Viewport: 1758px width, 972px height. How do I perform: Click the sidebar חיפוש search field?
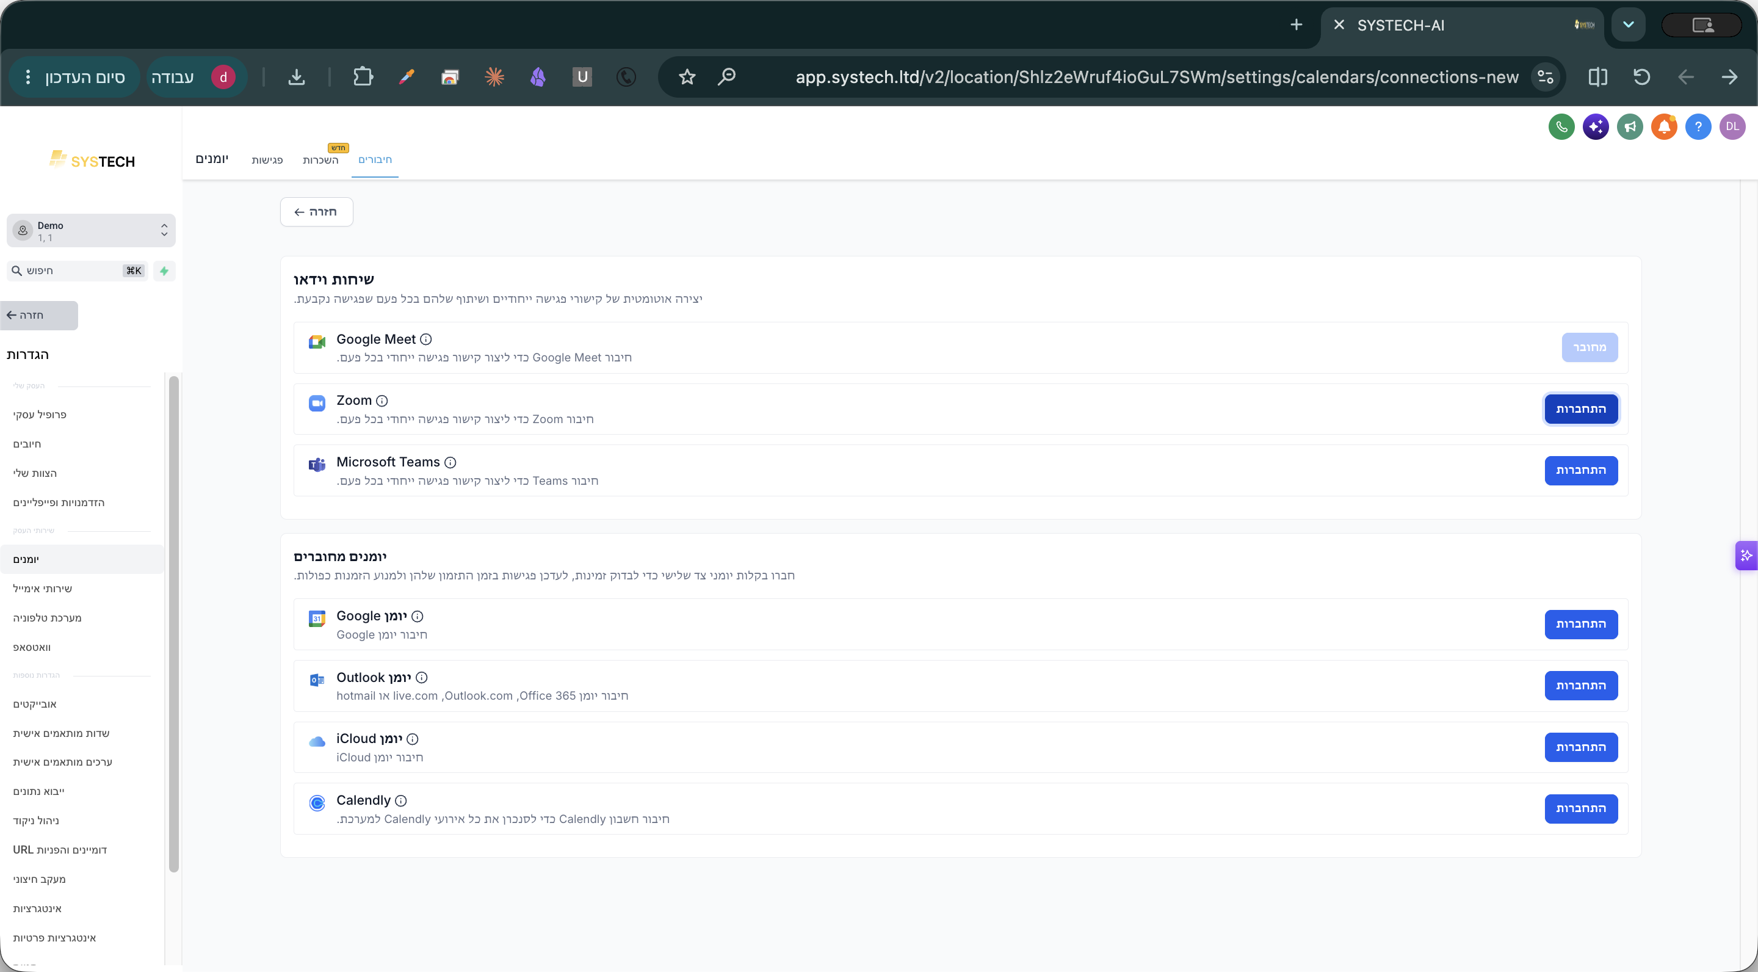coord(77,271)
